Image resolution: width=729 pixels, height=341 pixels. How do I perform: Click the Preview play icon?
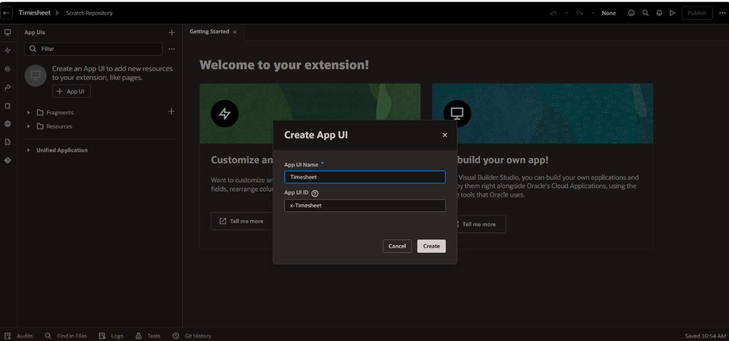tap(672, 13)
